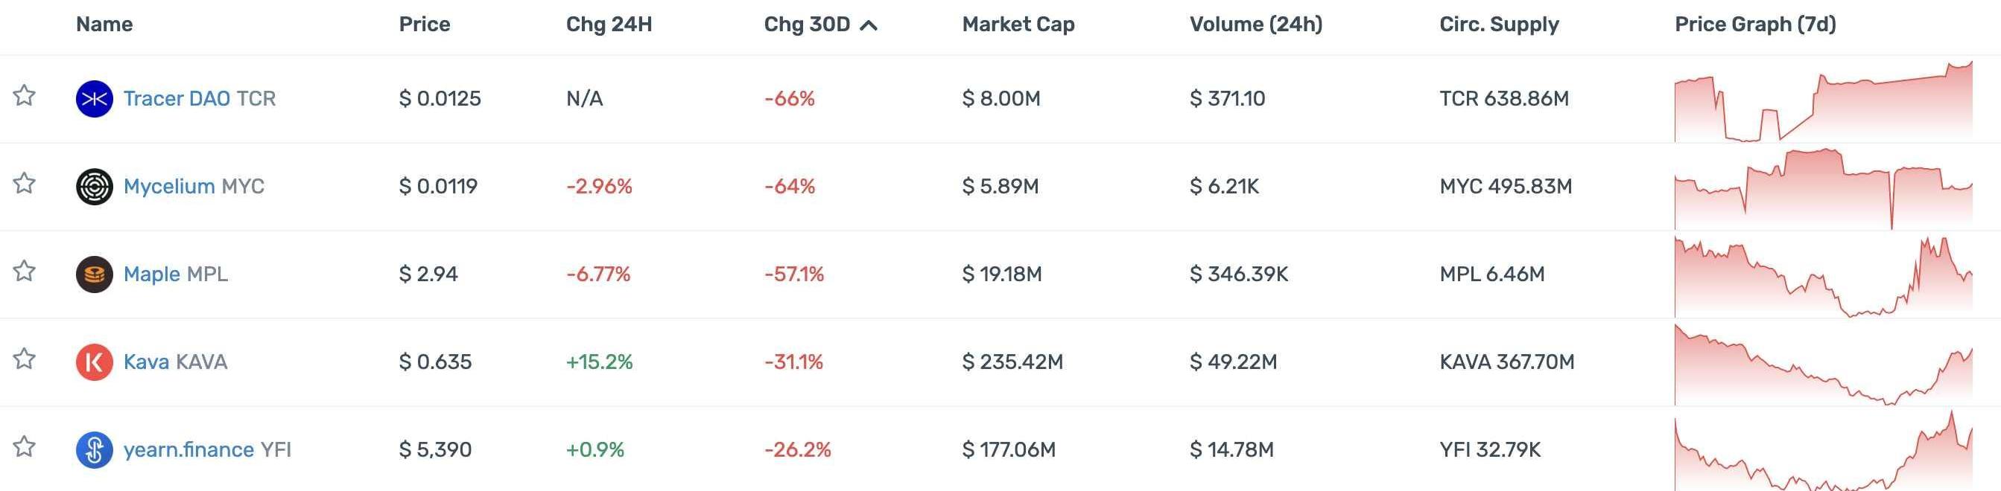Click the Mycelium coin logo icon
This screenshot has width=2001, height=491.
pyautogui.click(x=94, y=186)
